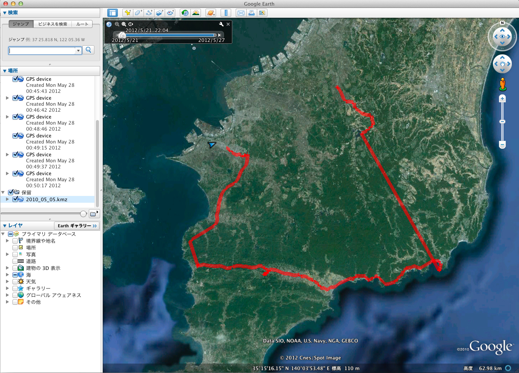This screenshot has width=519, height=373.
Task: Open the Ruler measurement tool
Action: [226, 12]
